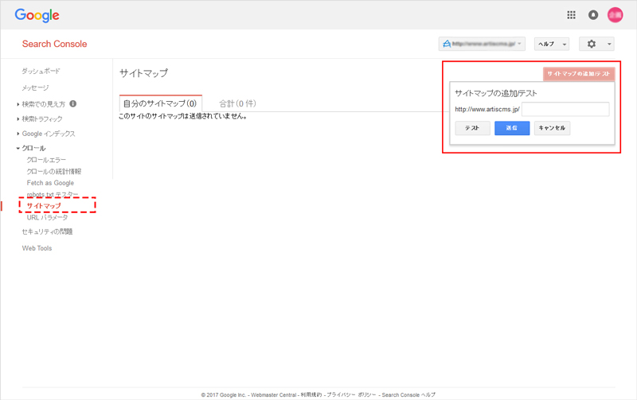Click the http://www.artiscms.jp/ prefix text
The width and height of the screenshot is (637, 400).
(x=487, y=110)
